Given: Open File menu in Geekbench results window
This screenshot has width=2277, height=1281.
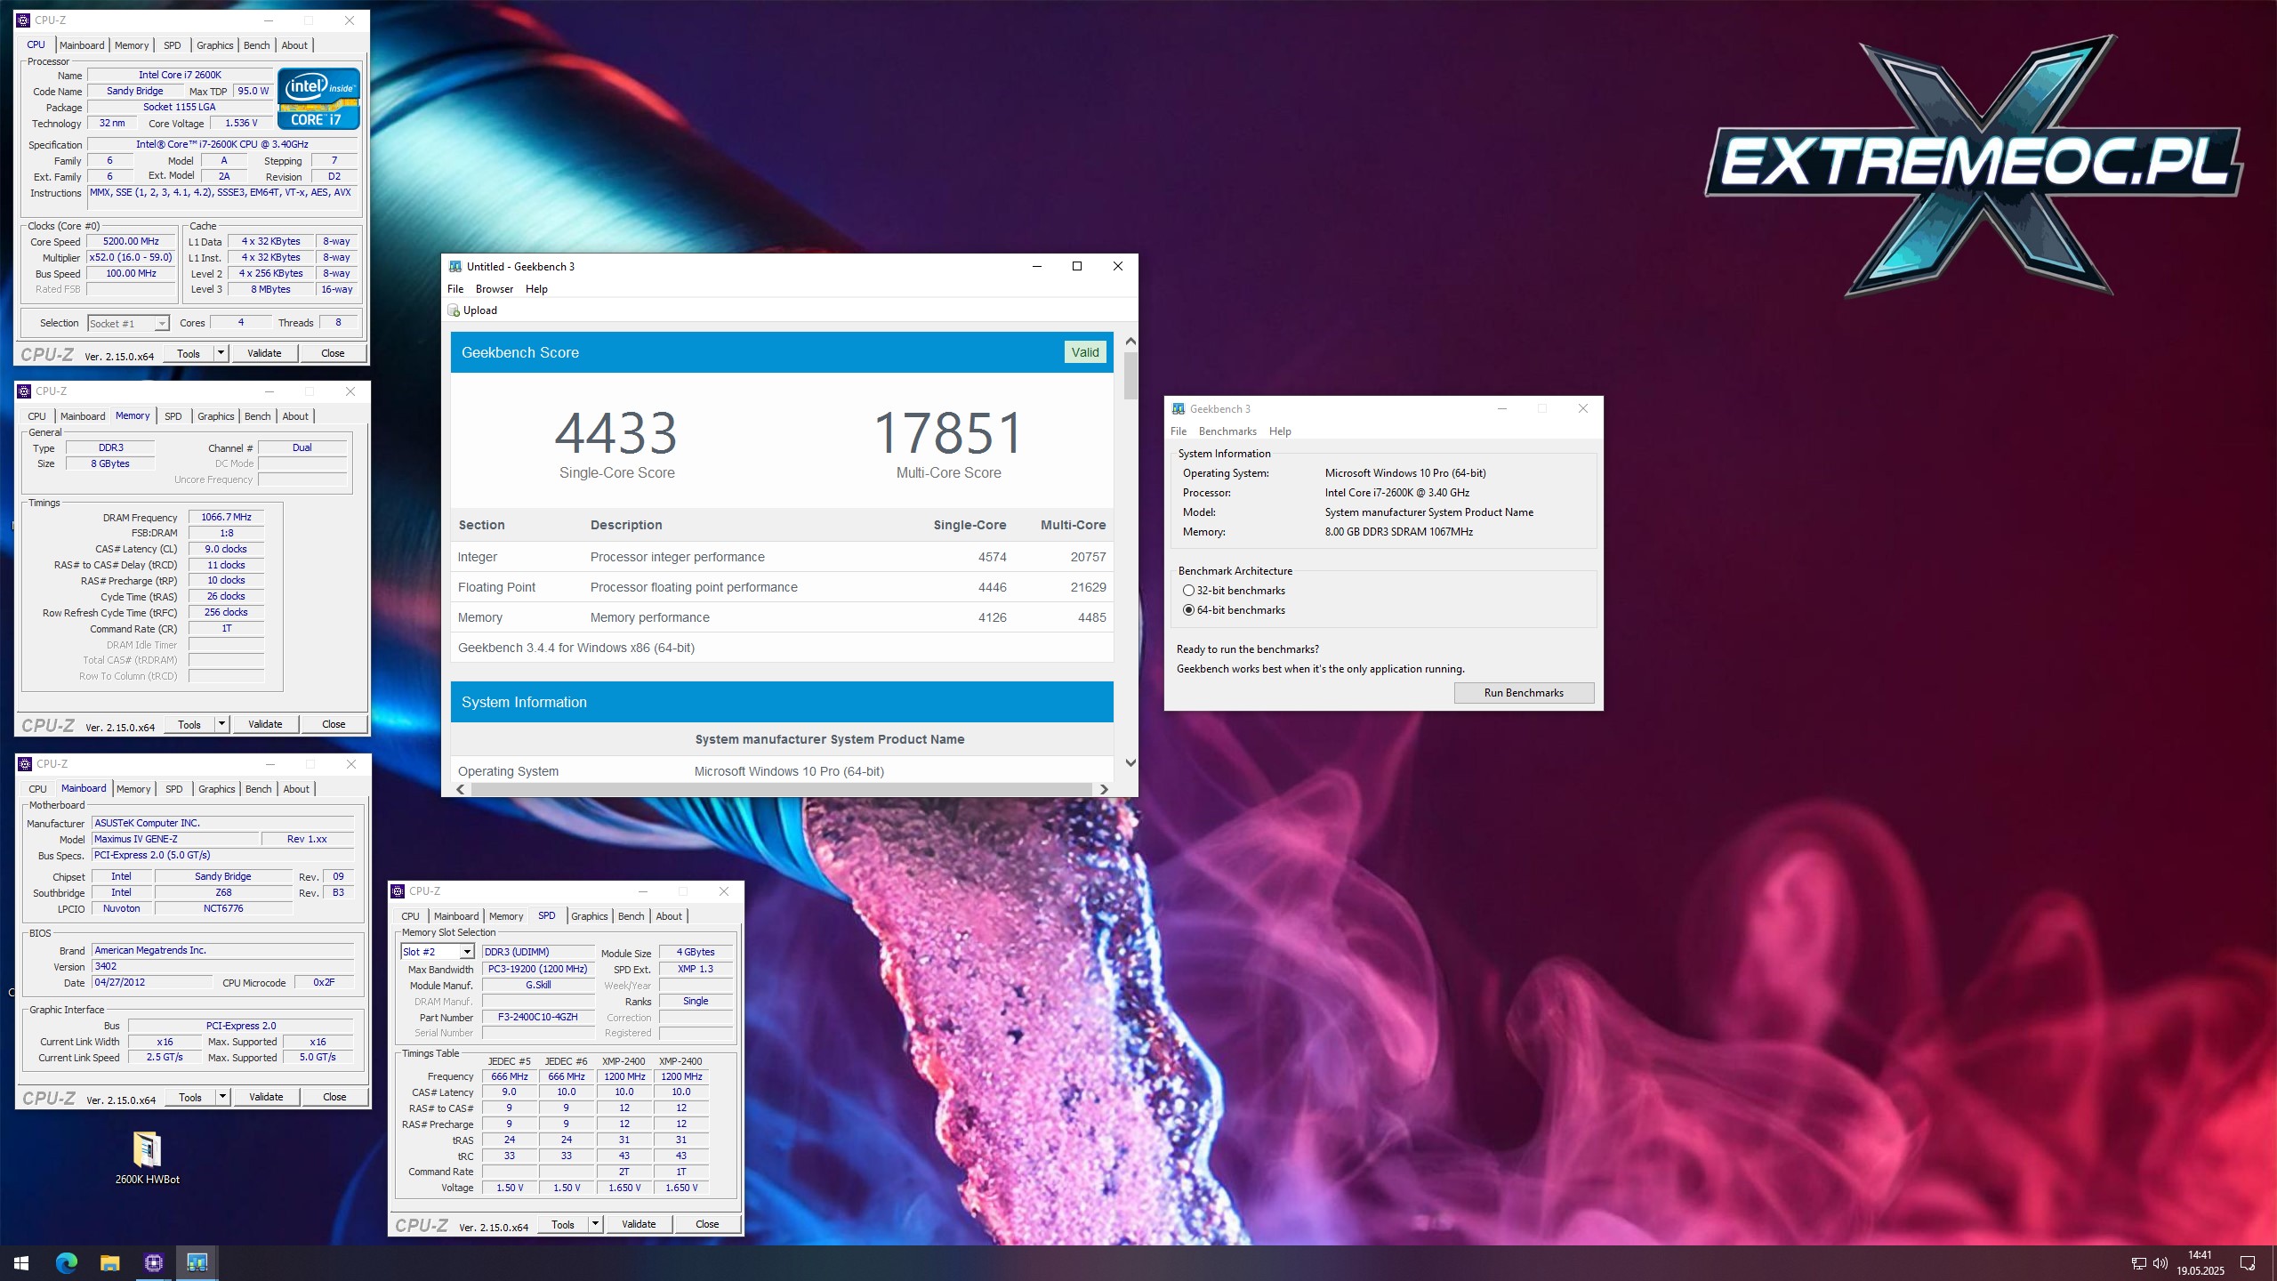Looking at the screenshot, I should click(x=455, y=289).
